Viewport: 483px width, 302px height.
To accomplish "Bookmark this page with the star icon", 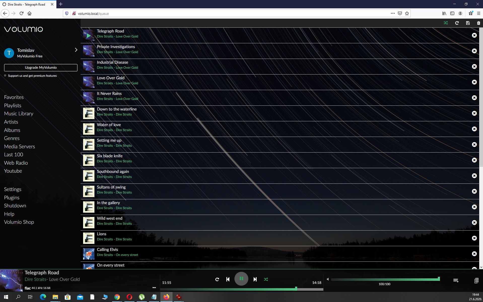I will click(x=407, y=13).
